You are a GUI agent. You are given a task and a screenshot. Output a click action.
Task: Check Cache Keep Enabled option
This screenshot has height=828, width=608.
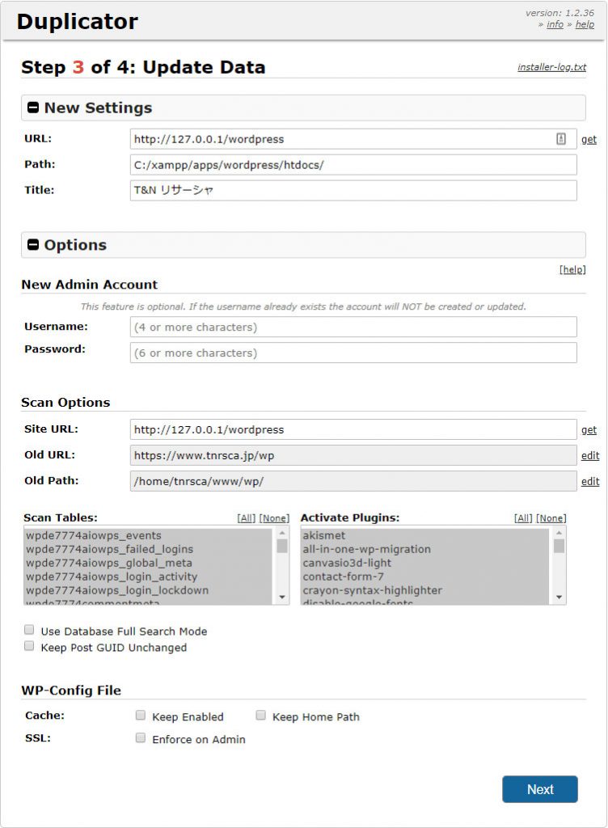click(141, 715)
